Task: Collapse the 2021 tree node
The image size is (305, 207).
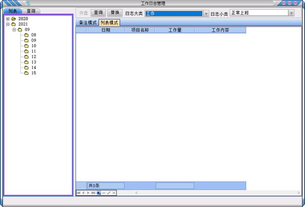Action: pyautogui.click(x=8, y=24)
